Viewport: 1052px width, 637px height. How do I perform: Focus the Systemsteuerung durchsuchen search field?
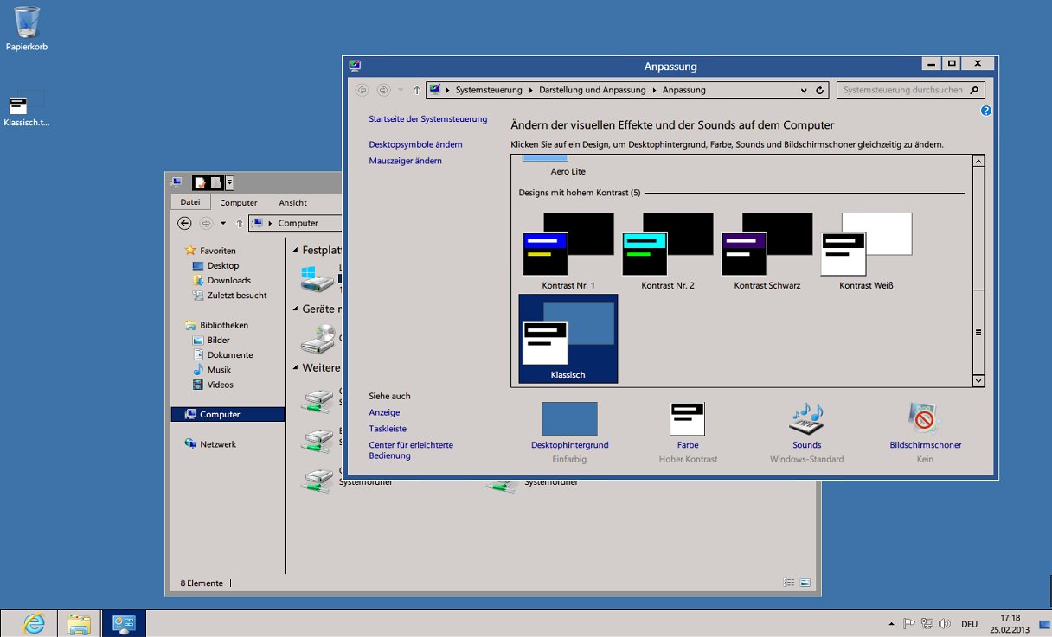click(910, 90)
